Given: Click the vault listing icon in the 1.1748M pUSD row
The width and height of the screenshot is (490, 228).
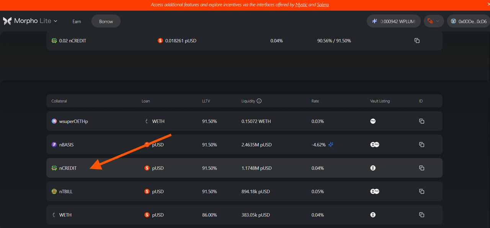Looking at the screenshot, I should click(373, 168).
